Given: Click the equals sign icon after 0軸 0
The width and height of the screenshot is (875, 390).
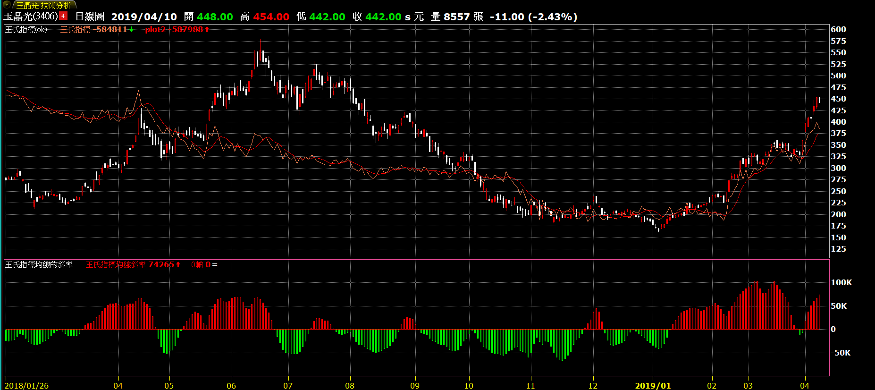Looking at the screenshot, I should tap(215, 265).
